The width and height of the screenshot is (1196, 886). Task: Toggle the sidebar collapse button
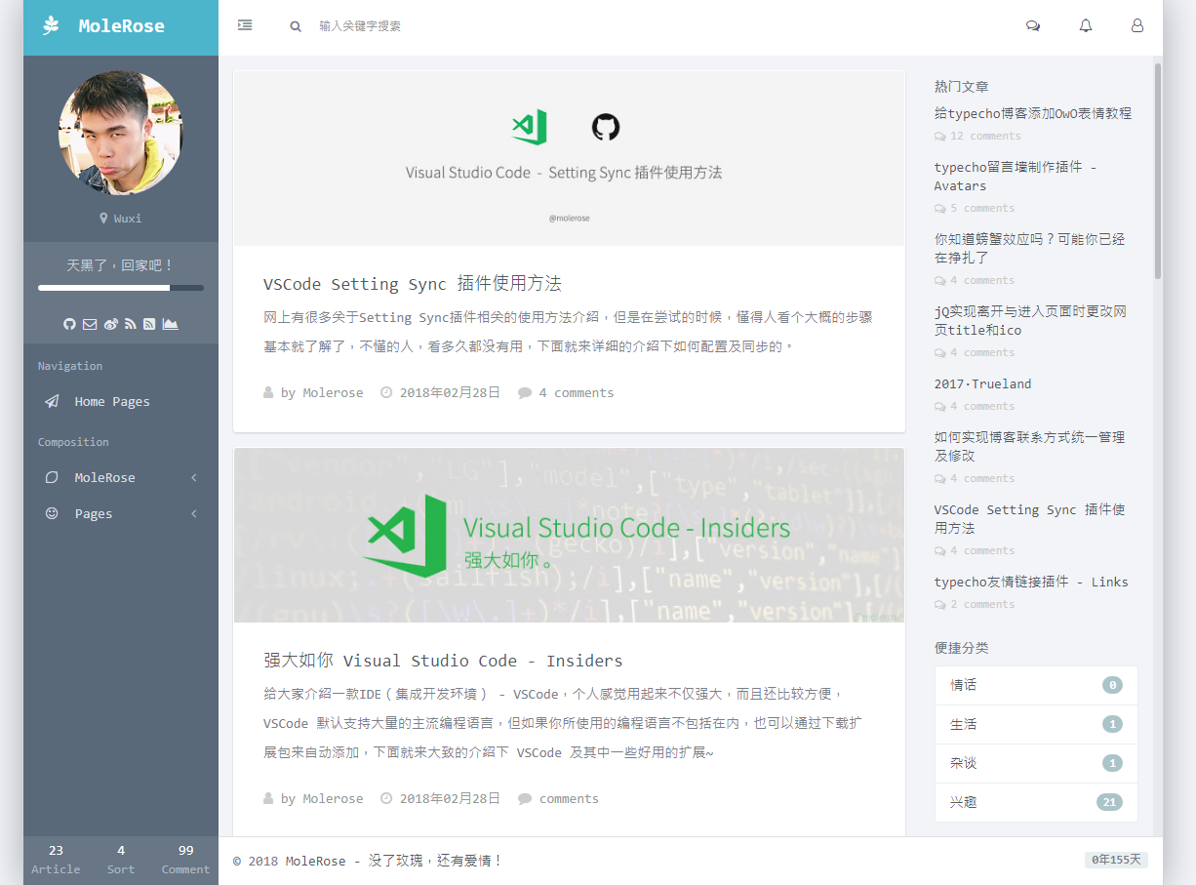coord(245,25)
